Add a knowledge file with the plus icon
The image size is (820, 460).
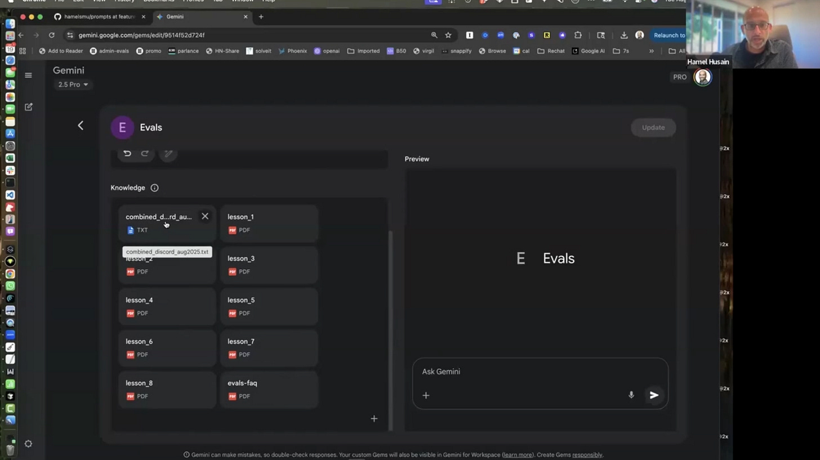pyautogui.click(x=374, y=418)
